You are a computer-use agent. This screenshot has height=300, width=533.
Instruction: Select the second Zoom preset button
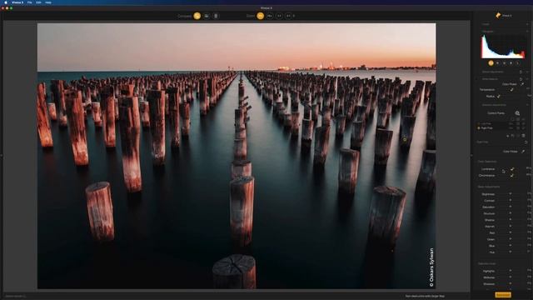(270, 16)
